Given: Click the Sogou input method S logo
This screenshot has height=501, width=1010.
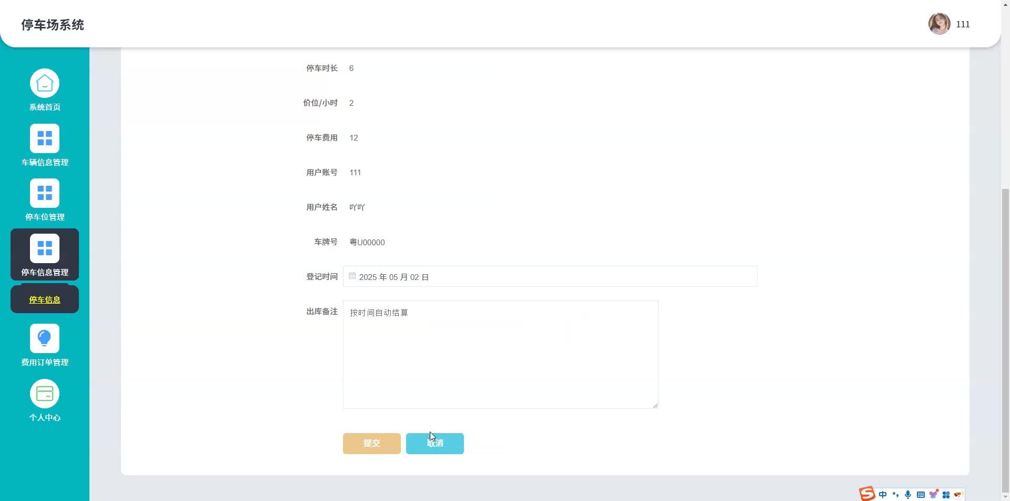Looking at the screenshot, I should pos(867,494).
